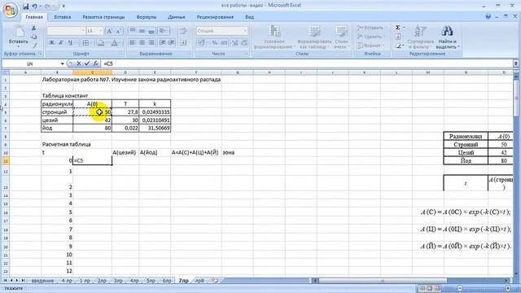The image size is (521, 293).
Task: Click the horizontal scrollbar thumb
Action: coord(383,281)
